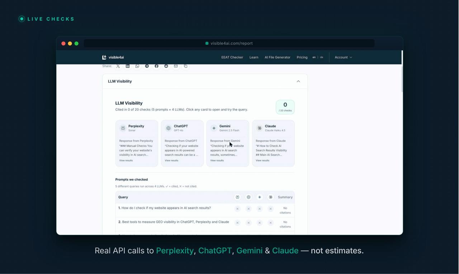Click No citations summary for query 2
Image resolution: width=459 pixels, height=274 pixels.
pyautogui.click(x=285, y=224)
